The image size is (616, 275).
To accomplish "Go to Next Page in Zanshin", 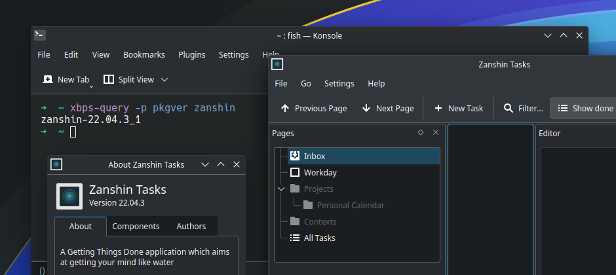I will pyautogui.click(x=388, y=108).
